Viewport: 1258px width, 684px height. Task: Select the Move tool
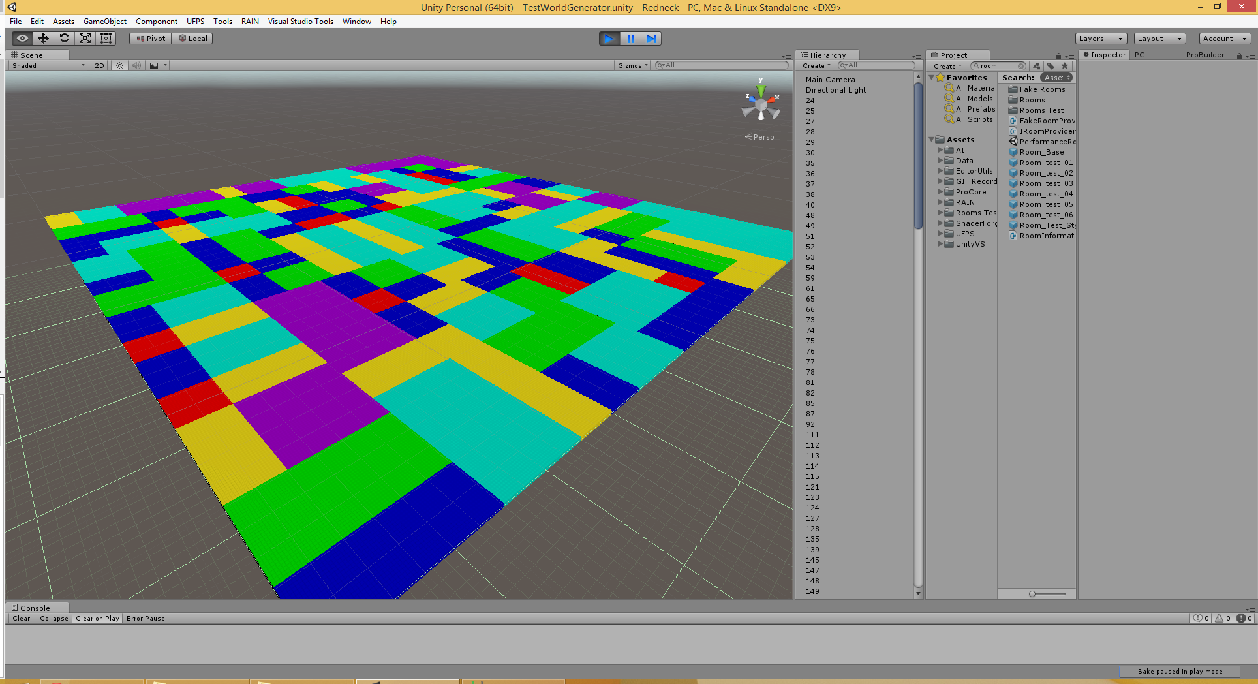(x=43, y=39)
